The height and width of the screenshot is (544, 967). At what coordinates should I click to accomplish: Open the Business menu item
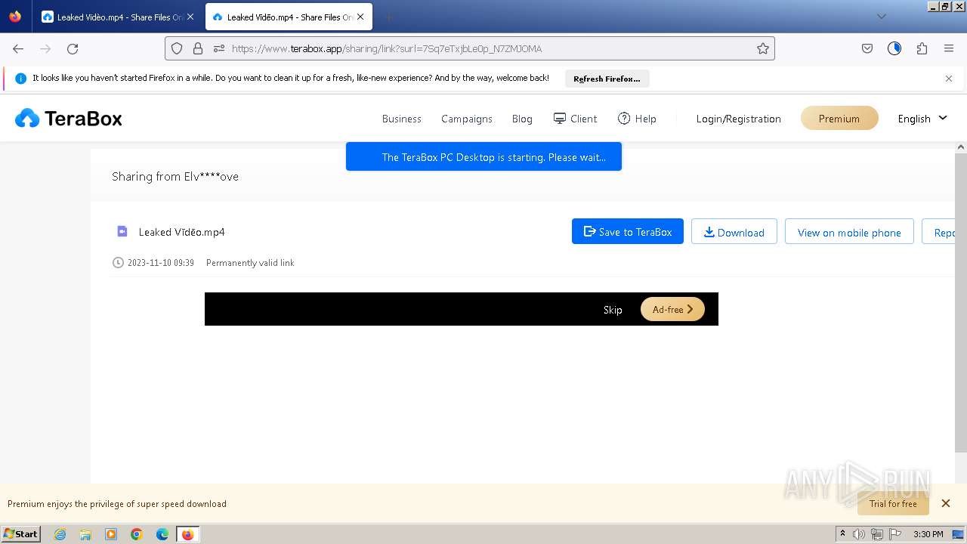[402, 119]
